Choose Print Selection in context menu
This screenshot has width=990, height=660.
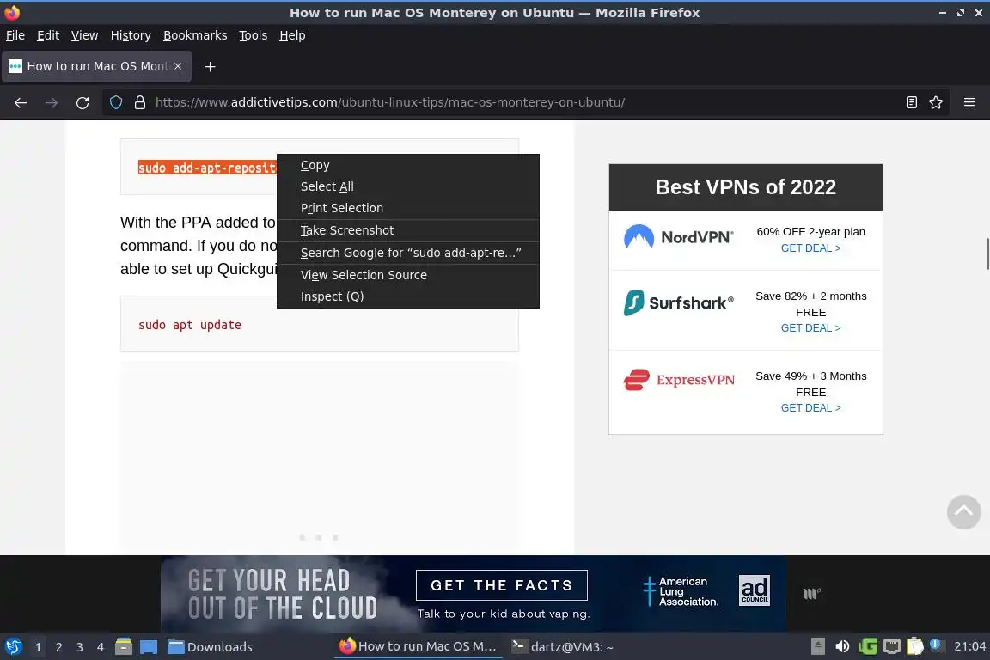408,209
